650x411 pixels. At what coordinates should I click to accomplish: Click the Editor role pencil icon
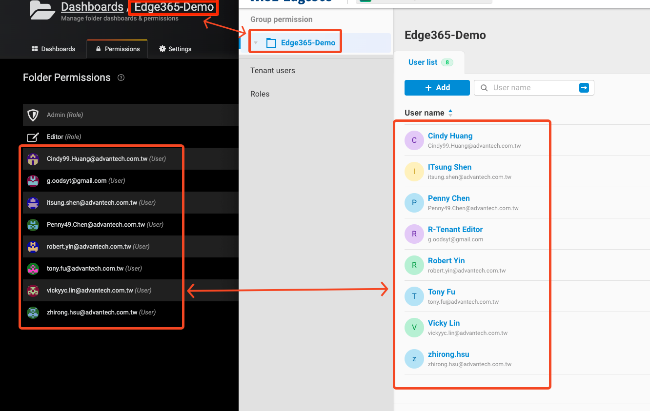click(33, 137)
